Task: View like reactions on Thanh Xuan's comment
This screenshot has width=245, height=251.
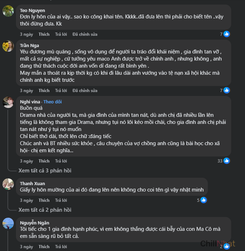Action: pos(204,200)
